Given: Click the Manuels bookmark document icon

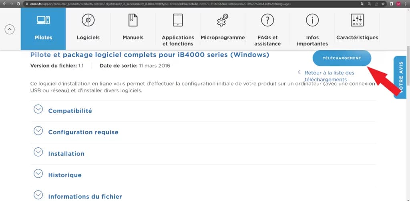Looking at the screenshot, I should click(133, 20).
